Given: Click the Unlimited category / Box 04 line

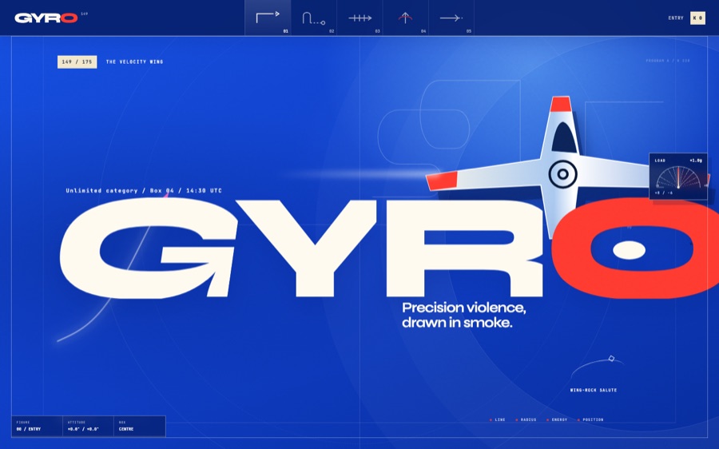Looking at the screenshot, I should pos(144,190).
